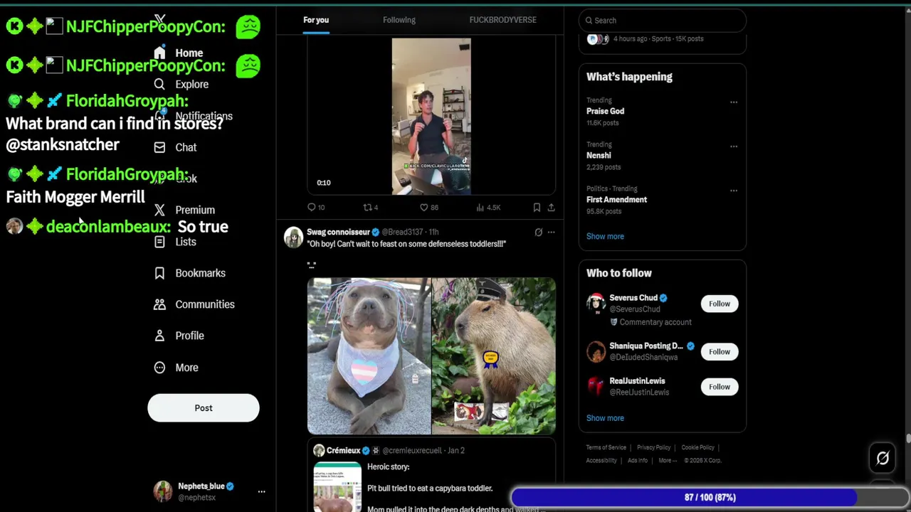This screenshot has width=911, height=512.
Task: Open Bookmarks icon in sidebar
Action: pos(159,273)
